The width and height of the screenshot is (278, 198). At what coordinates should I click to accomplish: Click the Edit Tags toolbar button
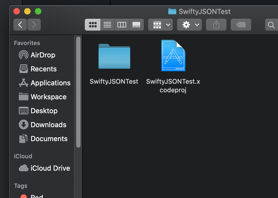(x=241, y=25)
